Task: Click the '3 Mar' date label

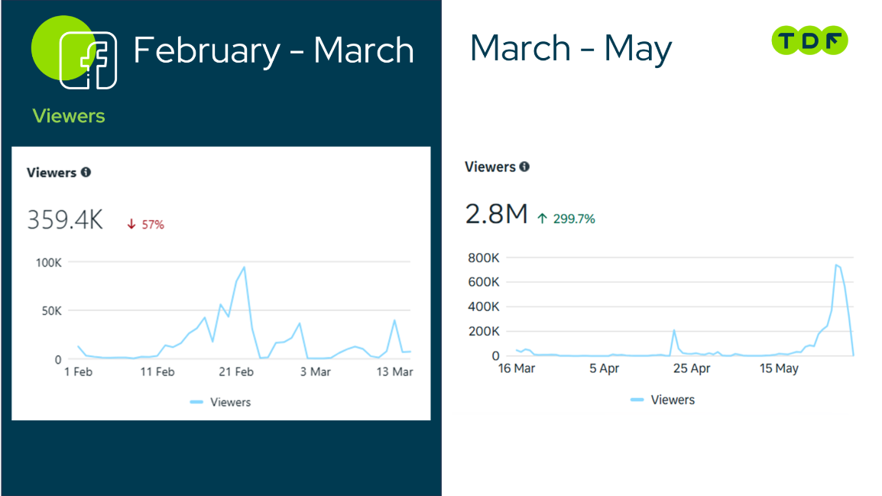Action: click(315, 371)
